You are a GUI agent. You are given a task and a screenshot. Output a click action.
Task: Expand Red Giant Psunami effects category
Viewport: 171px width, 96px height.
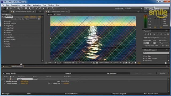[x=144, y=58]
